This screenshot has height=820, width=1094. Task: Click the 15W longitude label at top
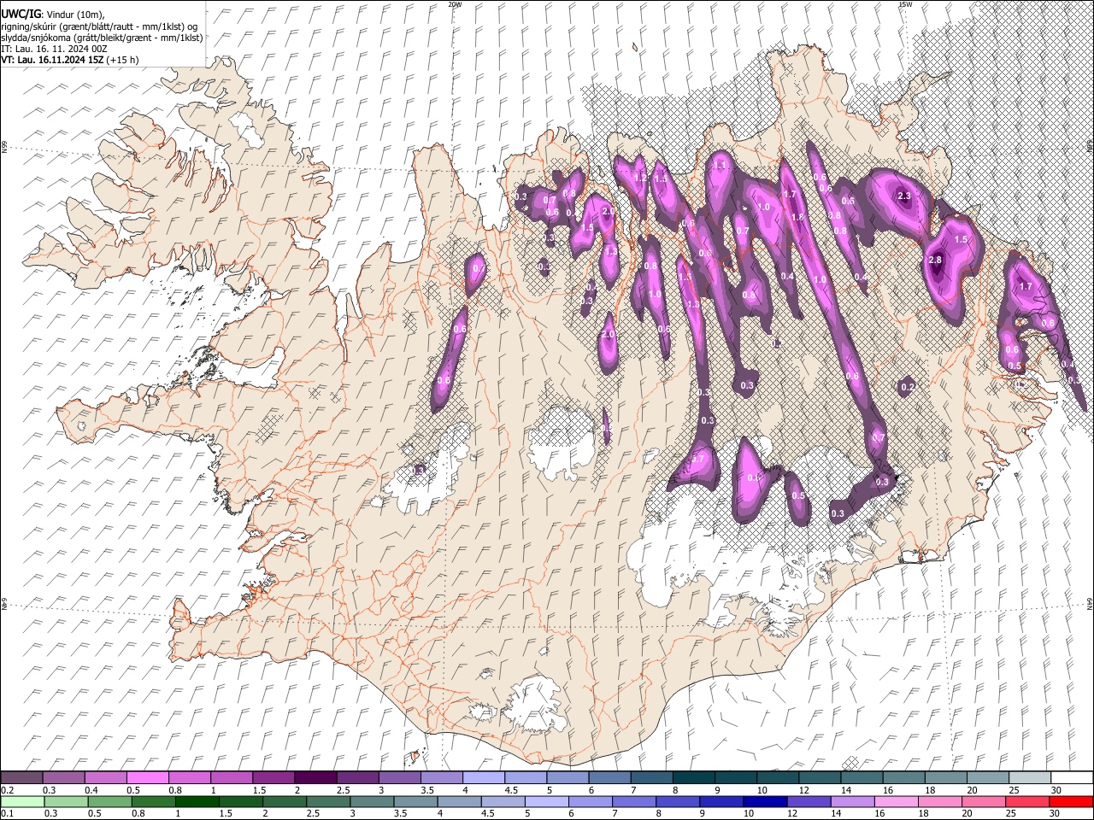point(904,4)
